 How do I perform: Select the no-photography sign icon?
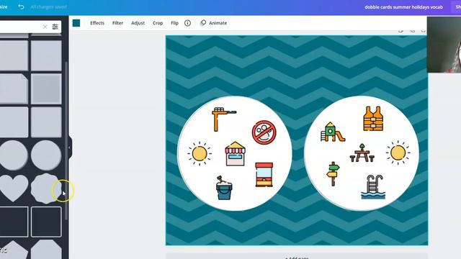pyautogui.click(x=264, y=132)
